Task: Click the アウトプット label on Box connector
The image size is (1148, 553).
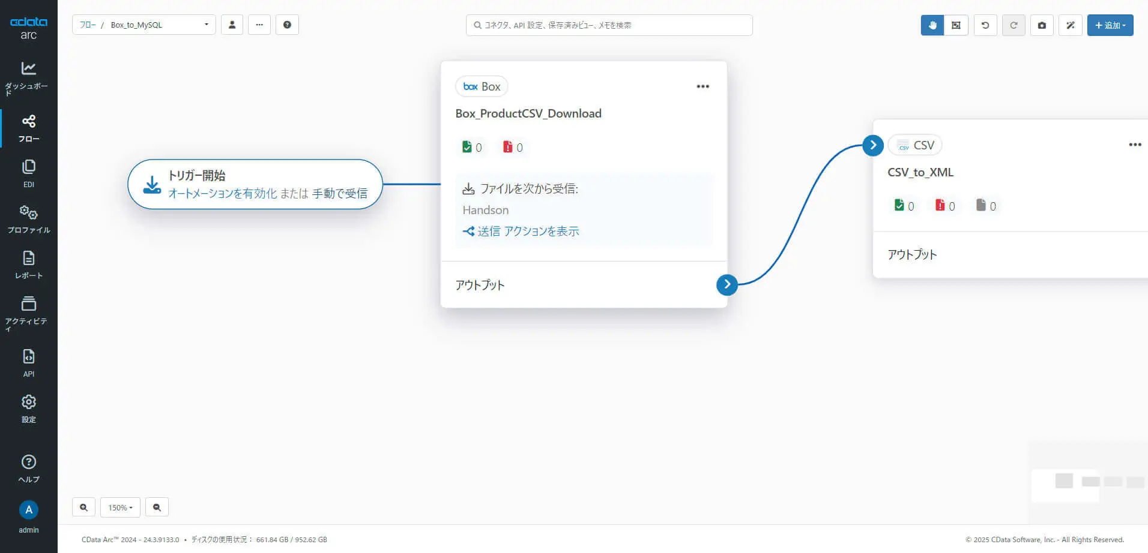Action: tap(480, 285)
